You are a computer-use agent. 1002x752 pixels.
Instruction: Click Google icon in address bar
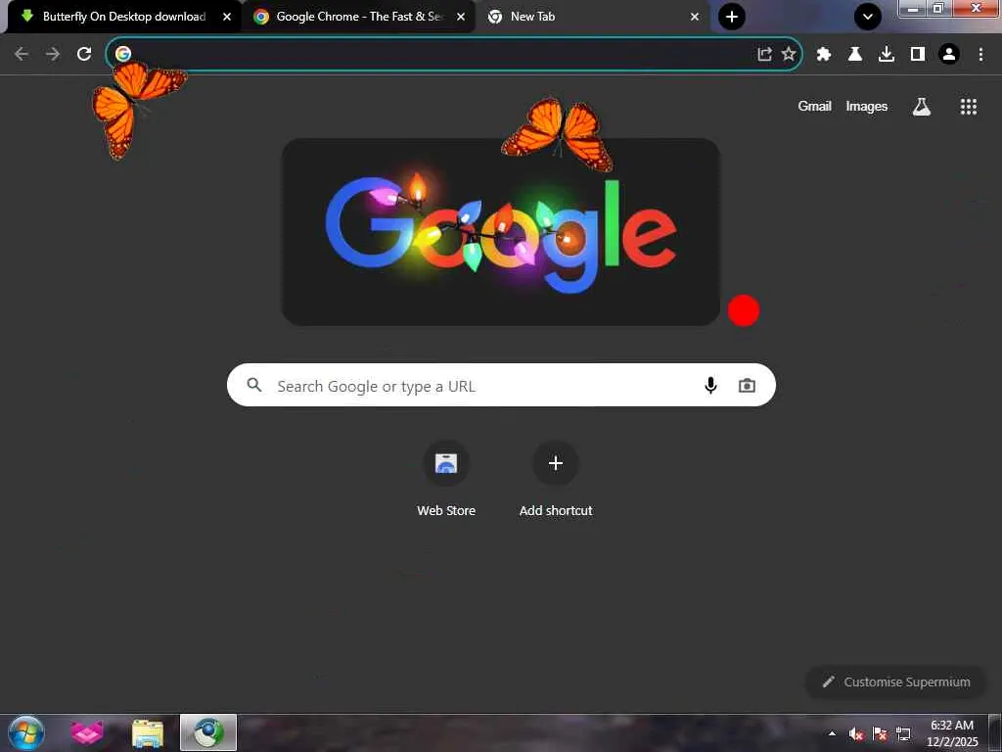click(x=123, y=54)
